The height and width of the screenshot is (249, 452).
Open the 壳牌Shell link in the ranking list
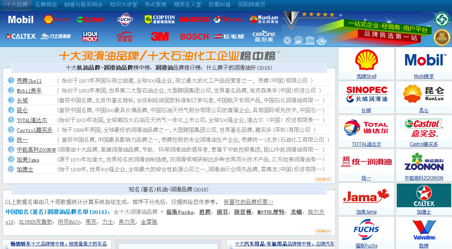click(29, 81)
